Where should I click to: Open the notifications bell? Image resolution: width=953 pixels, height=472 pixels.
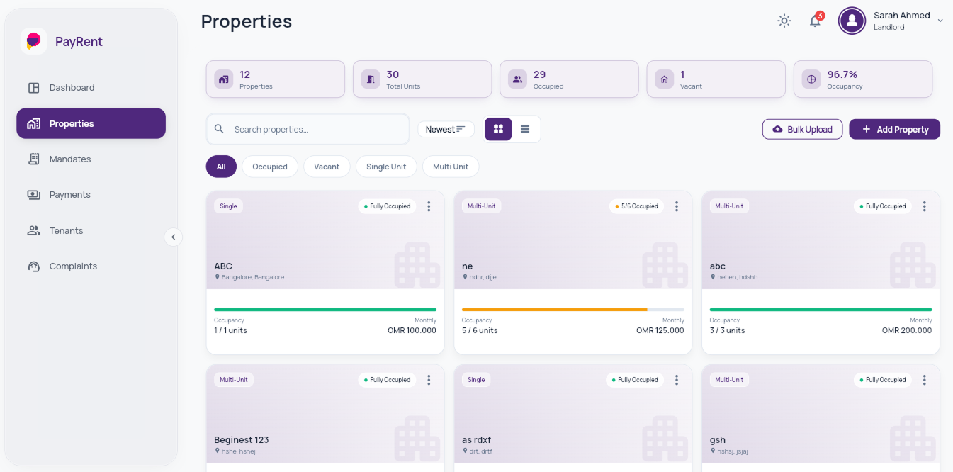(816, 21)
